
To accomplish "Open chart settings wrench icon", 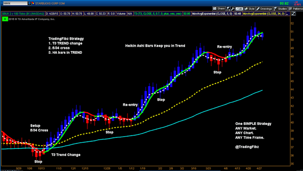I will coord(233,9).
